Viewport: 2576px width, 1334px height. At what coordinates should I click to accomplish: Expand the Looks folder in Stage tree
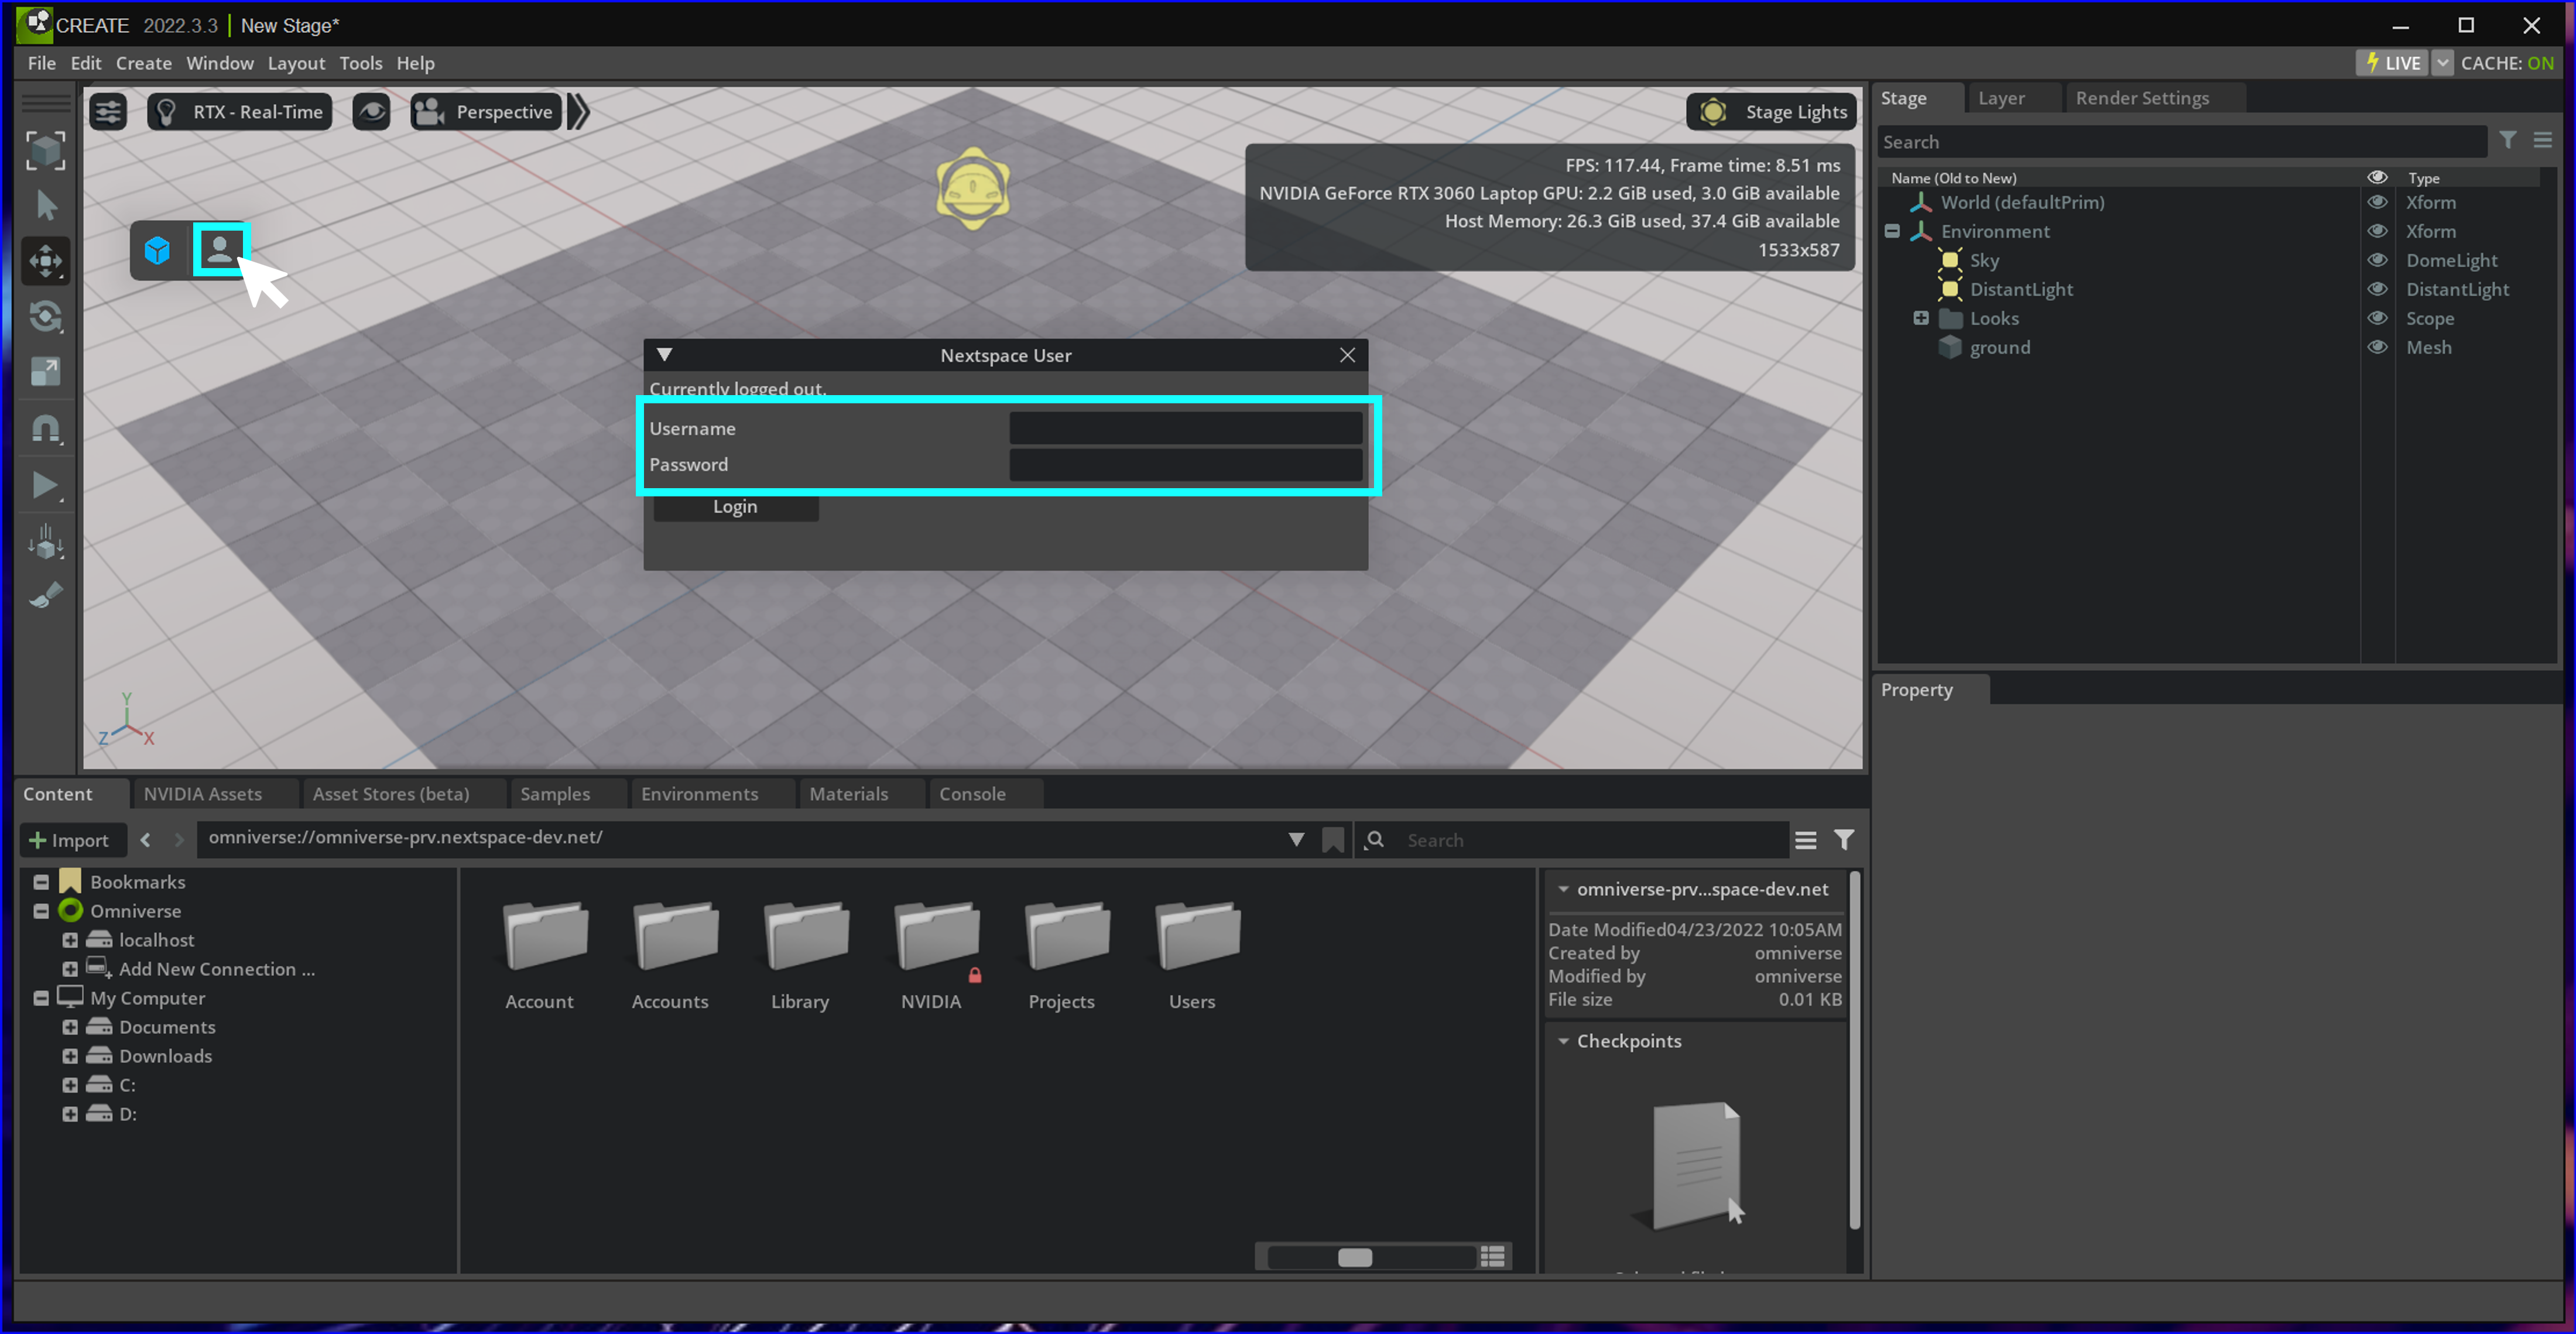1920,318
